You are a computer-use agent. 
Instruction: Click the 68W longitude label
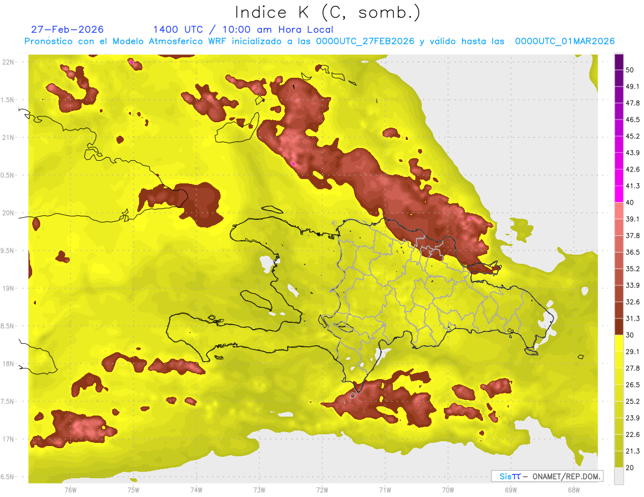tap(573, 489)
